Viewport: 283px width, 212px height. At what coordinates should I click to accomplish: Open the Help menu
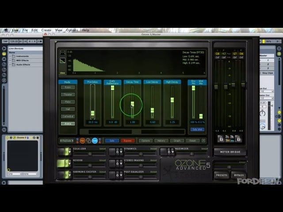tap(85, 30)
